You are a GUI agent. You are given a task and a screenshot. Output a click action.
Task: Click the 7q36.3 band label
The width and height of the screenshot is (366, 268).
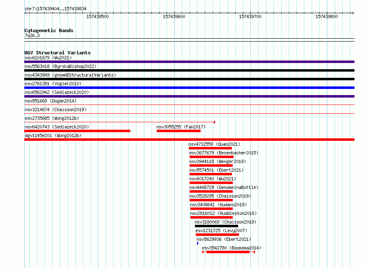click(32, 36)
